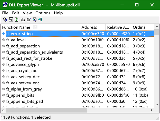Click the bullet icon beside fz_aa_level
Viewport: 160px width, 121px height.
point(4,40)
